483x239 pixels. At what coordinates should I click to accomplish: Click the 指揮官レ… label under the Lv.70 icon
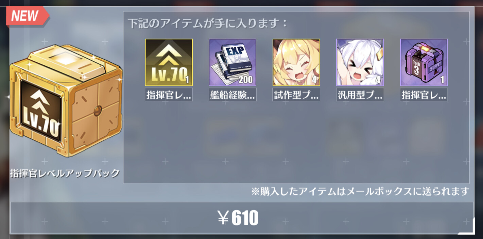pos(169,95)
